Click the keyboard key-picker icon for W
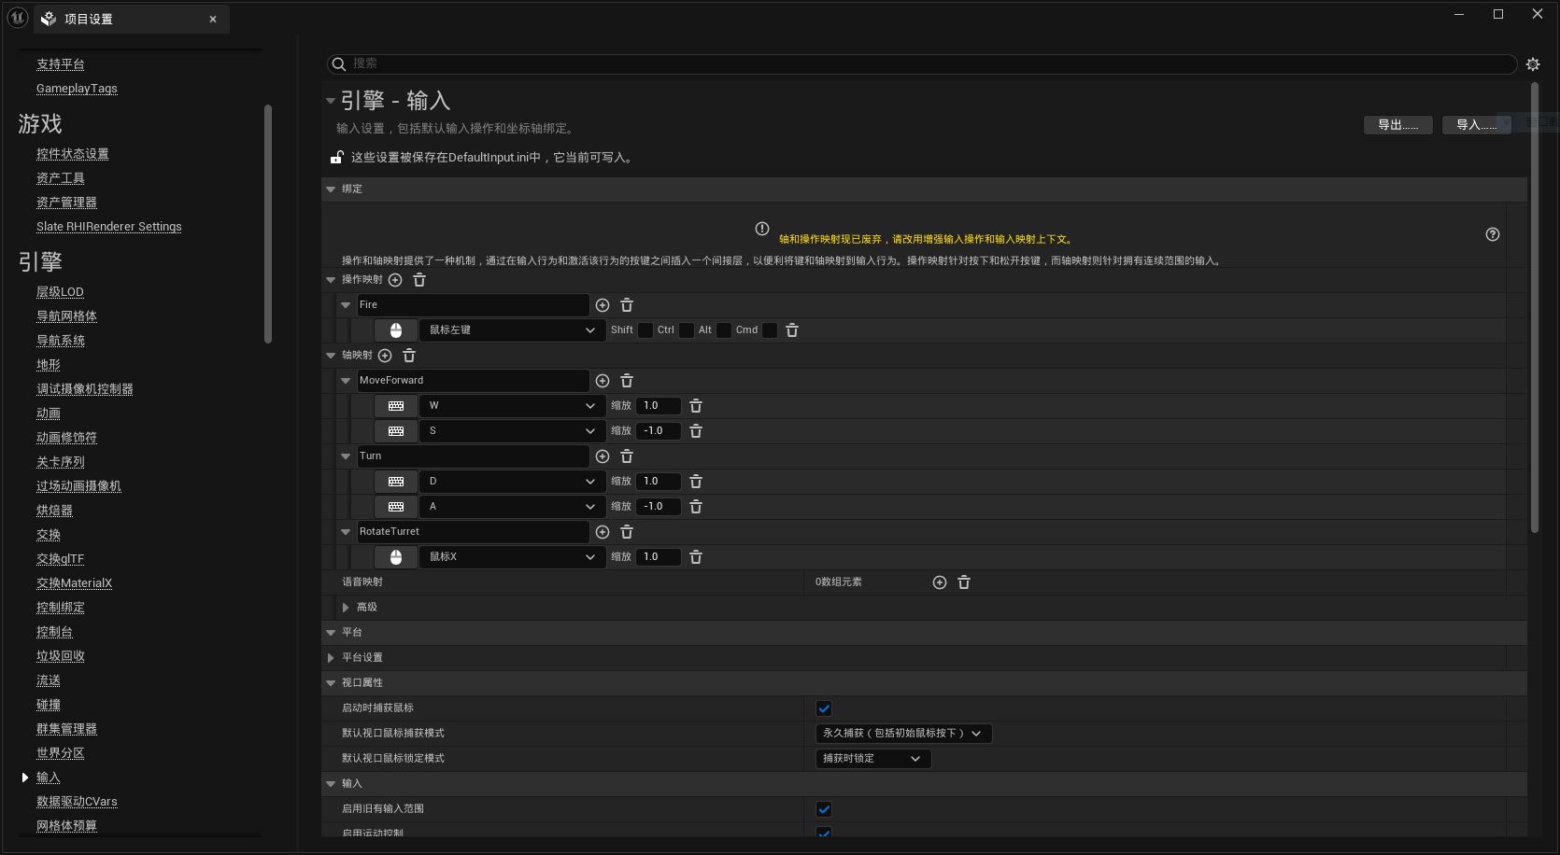1560x855 pixels. [396, 406]
